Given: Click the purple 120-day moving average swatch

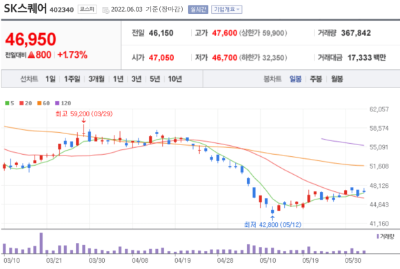Looking at the screenshot, I should 57,103.
